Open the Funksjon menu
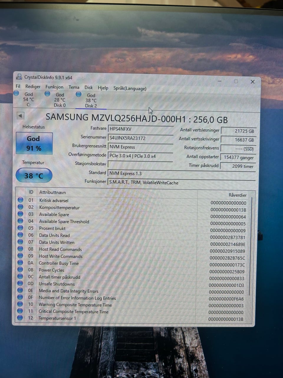The width and height of the screenshot is (283, 378). click(54, 87)
